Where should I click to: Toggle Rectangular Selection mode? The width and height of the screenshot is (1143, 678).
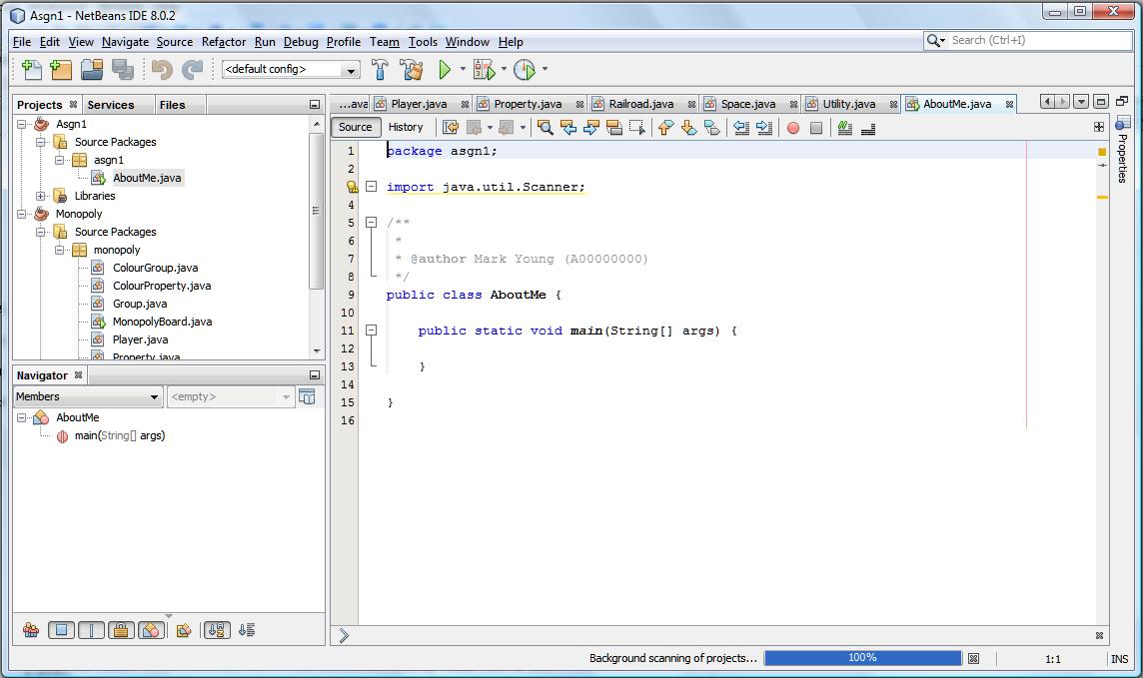pyautogui.click(x=639, y=127)
